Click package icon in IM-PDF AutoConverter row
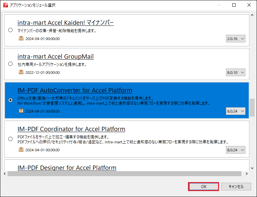The image size is (257, 197). click(x=21, y=111)
